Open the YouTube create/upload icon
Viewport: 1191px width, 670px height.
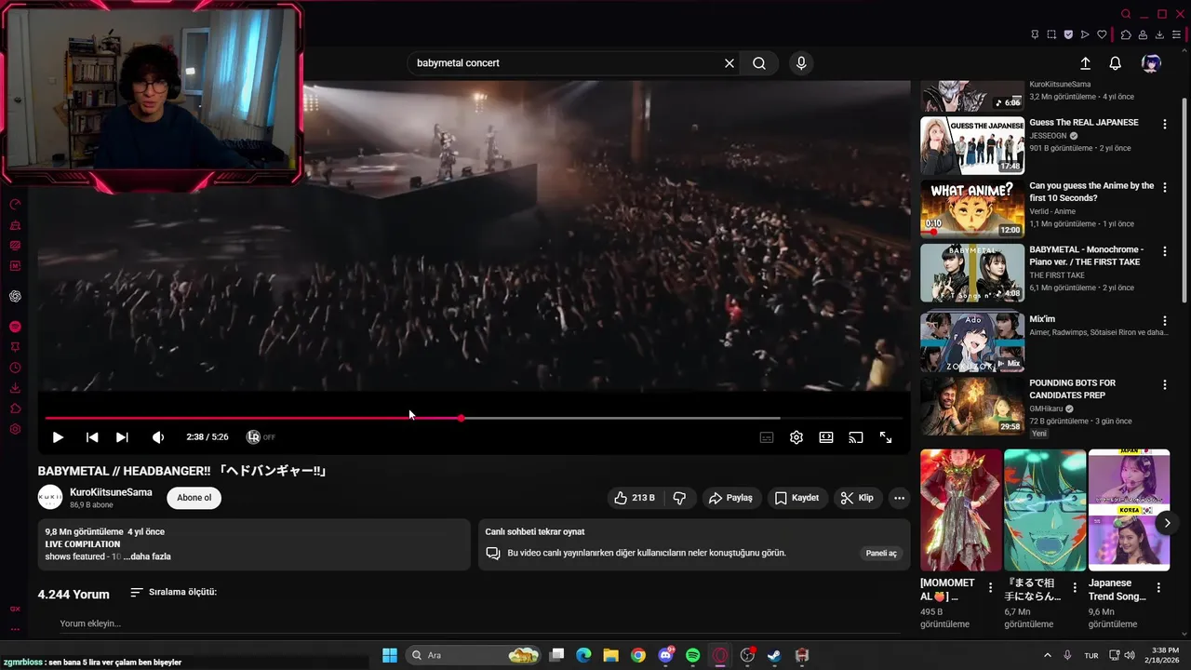1085,63
